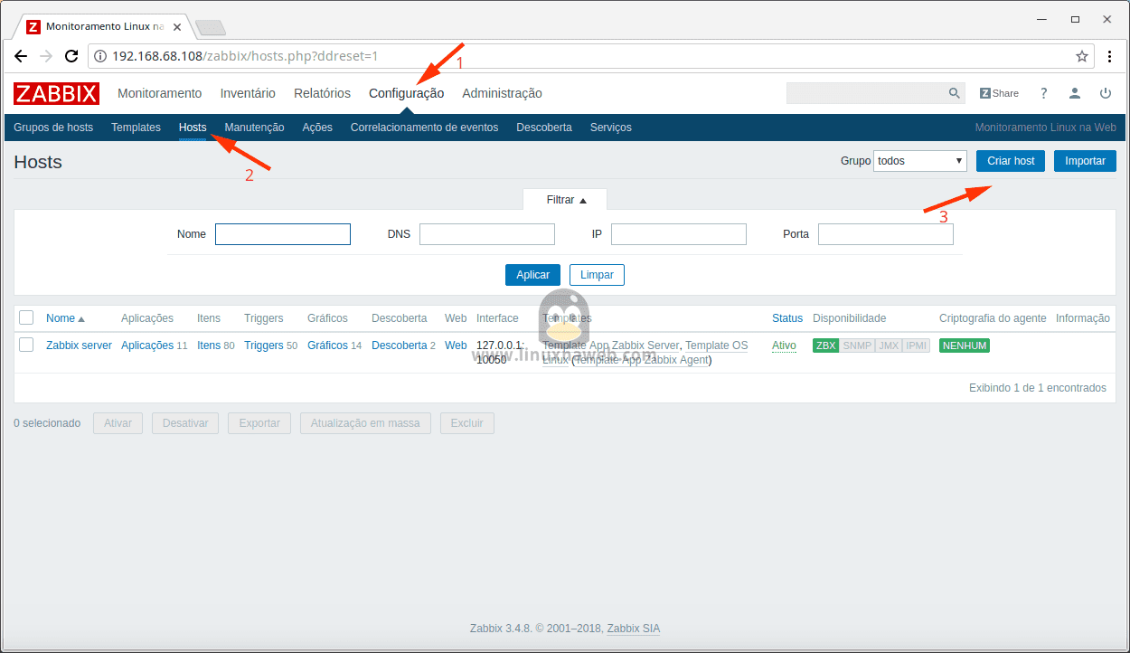Open the Relatórios menu
This screenshot has width=1130, height=653.
[x=322, y=93]
